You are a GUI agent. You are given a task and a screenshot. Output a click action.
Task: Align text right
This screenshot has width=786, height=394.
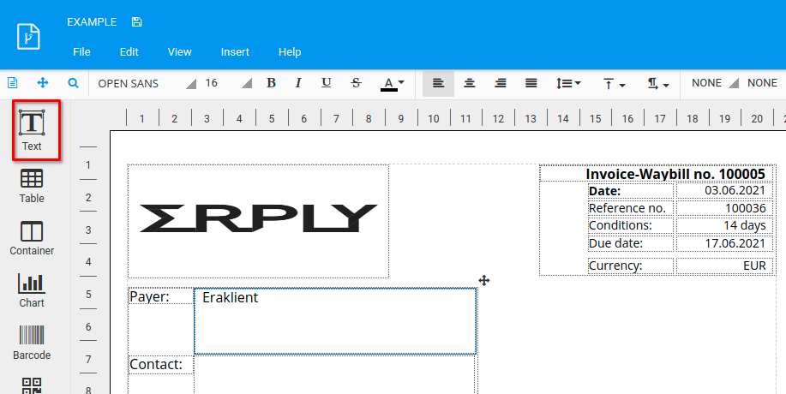tap(501, 84)
